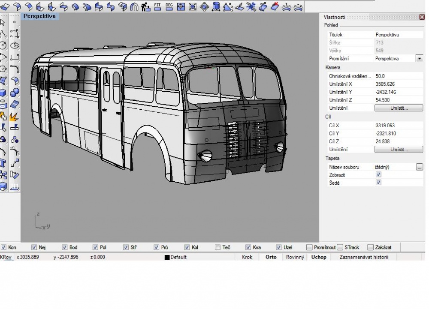Check the Promítnout checkbox
This screenshot has width=429, height=309.
click(309, 247)
